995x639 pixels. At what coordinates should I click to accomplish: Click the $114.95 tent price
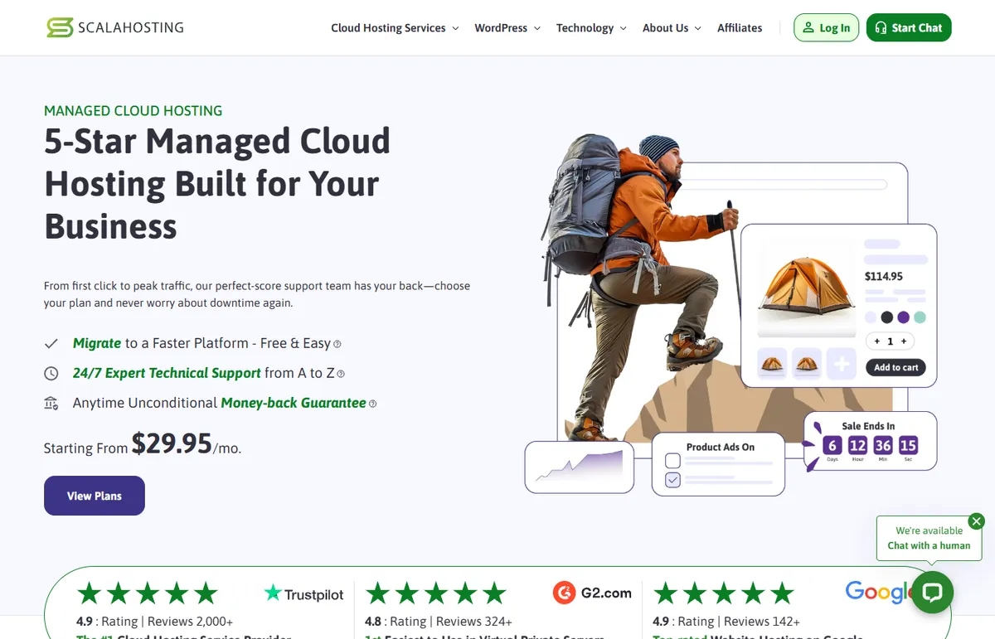(884, 276)
